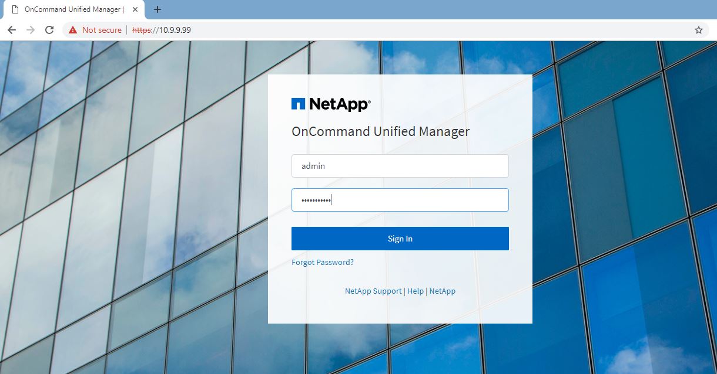Reload the page
The height and width of the screenshot is (374, 717).
tap(49, 29)
